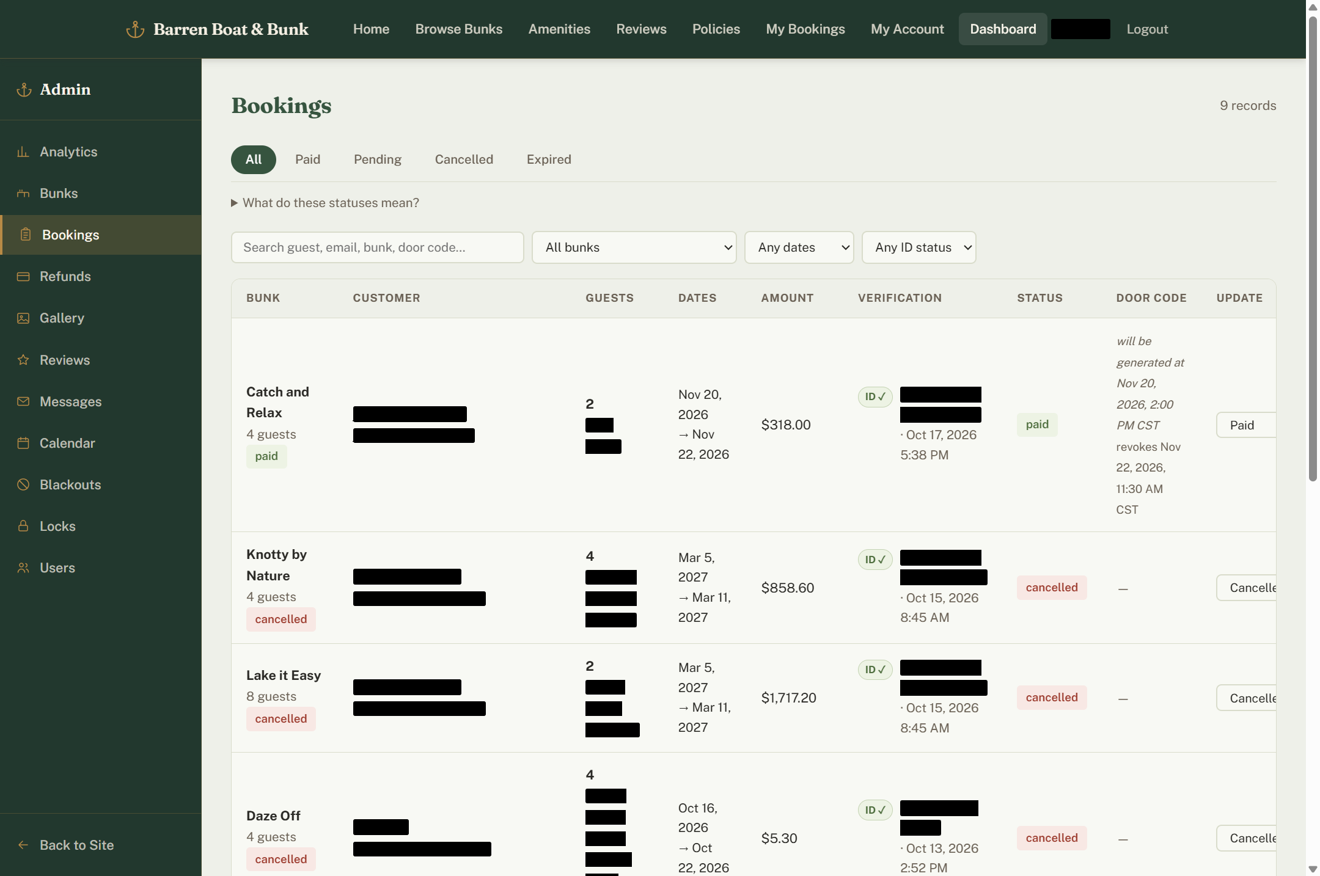
Task: Click the Bookings clipboard icon
Action: 26,235
